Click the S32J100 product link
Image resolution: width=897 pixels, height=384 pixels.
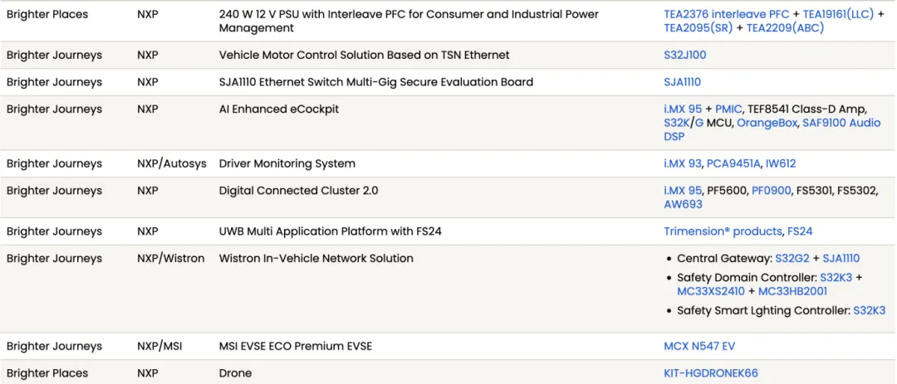[x=684, y=55]
